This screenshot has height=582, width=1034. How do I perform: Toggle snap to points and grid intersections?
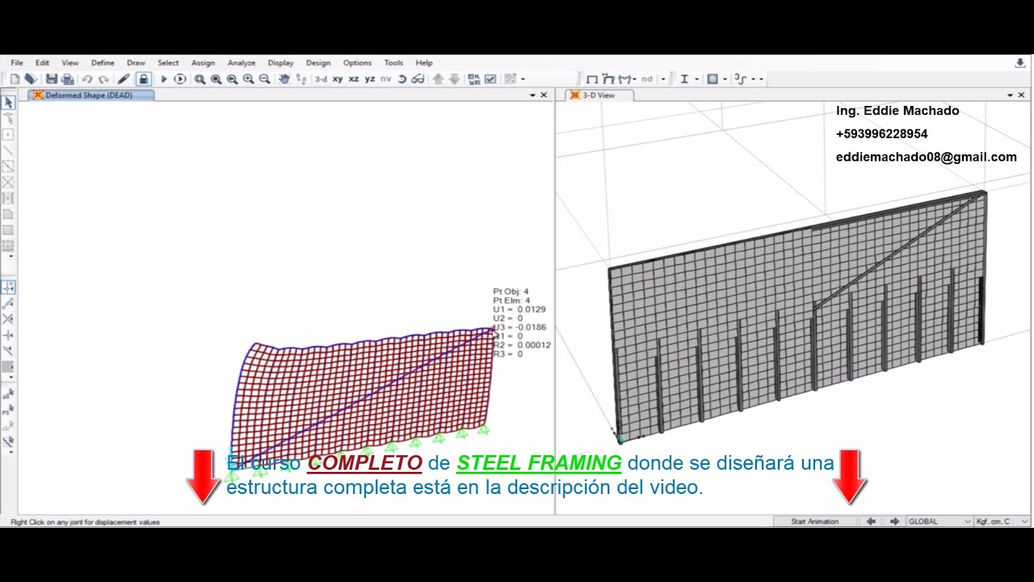pyautogui.click(x=8, y=287)
